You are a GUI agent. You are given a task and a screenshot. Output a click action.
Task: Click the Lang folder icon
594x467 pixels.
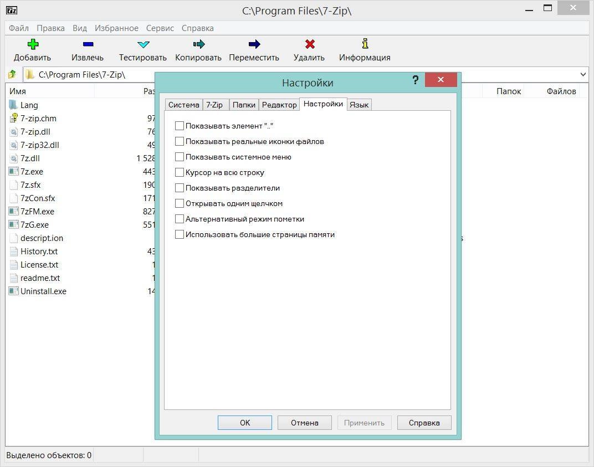click(x=13, y=105)
